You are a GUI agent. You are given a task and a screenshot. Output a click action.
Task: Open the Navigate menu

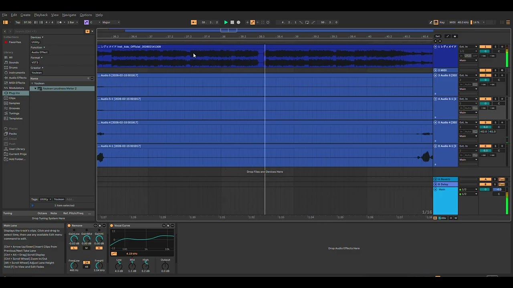point(69,15)
